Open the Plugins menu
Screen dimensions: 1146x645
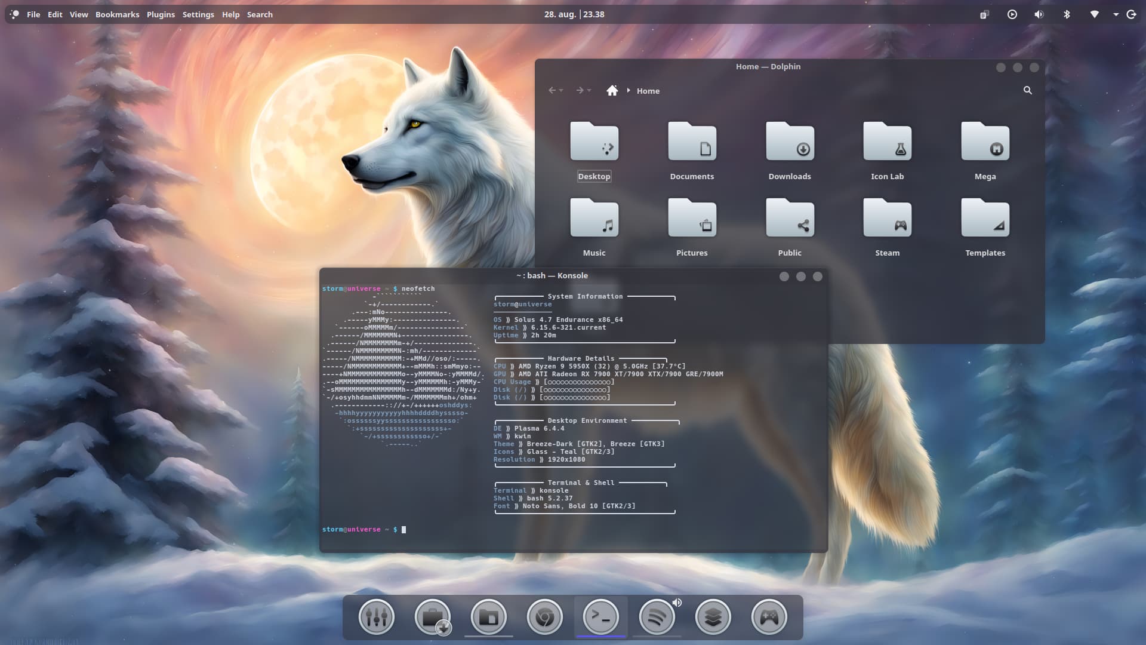(x=161, y=14)
